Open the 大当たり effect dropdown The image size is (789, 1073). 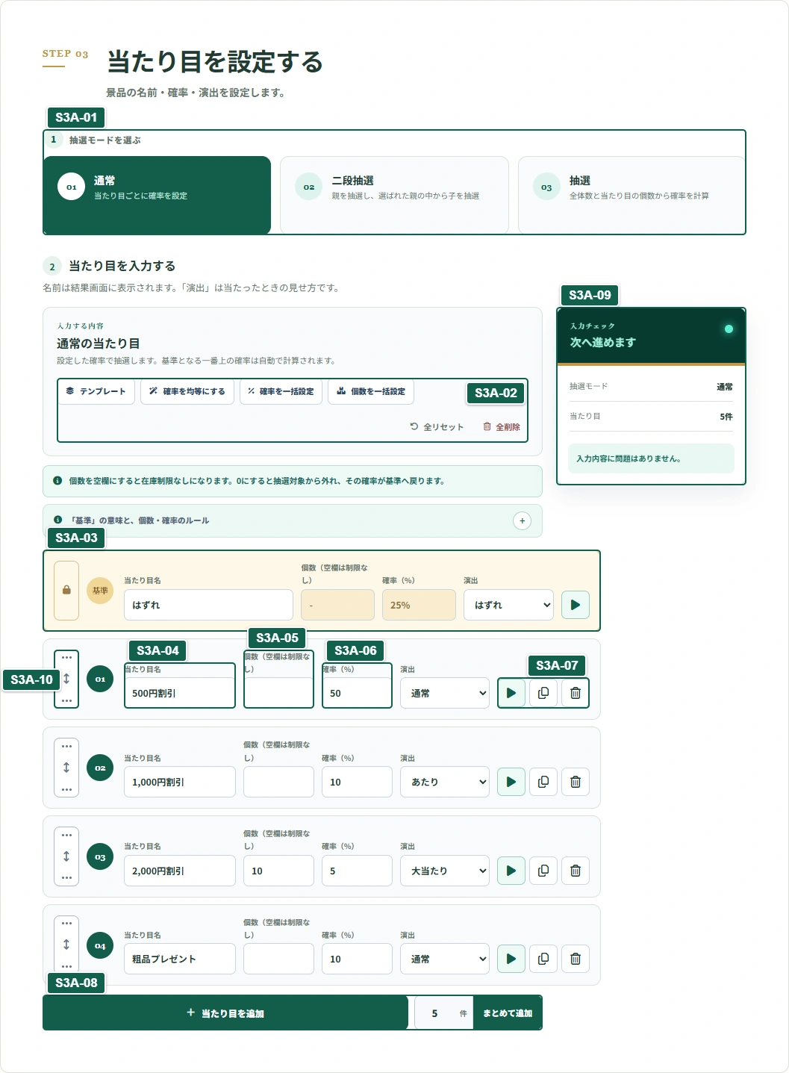click(x=445, y=871)
